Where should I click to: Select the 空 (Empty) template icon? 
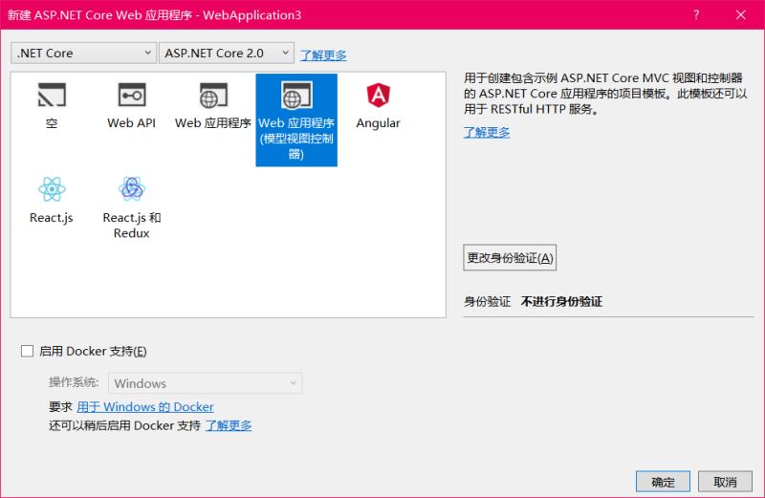(x=52, y=97)
